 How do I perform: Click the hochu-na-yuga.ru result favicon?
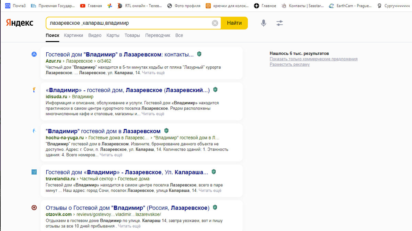tap(34, 131)
